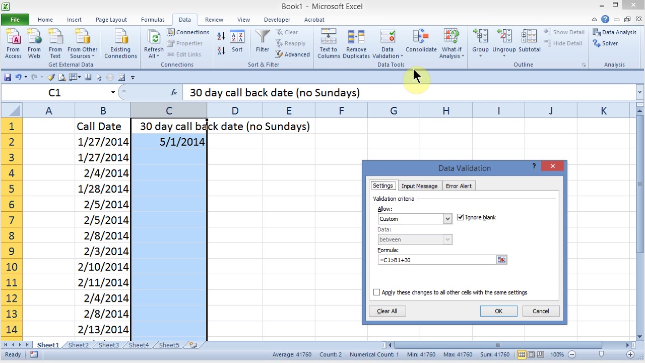Launch Solver add-in
This screenshot has height=363, width=645.
click(606, 43)
